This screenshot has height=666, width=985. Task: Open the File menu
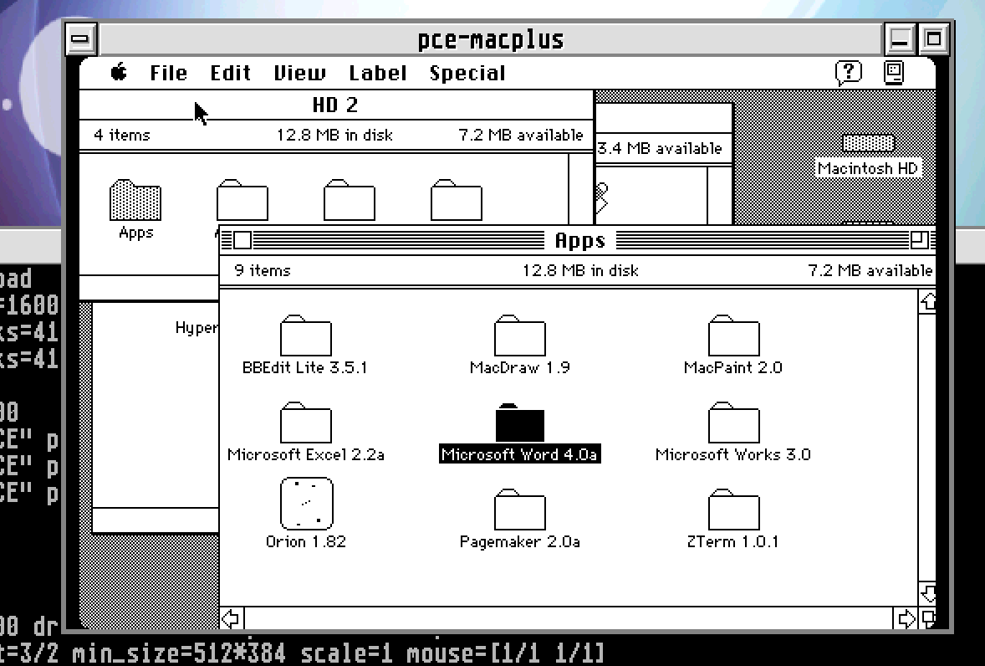point(168,73)
